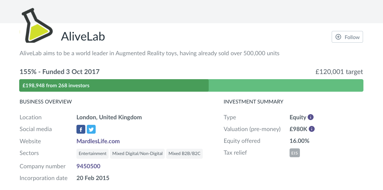
Task: Open company number 9450500 link
Action: pyautogui.click(x=88, y=166)
